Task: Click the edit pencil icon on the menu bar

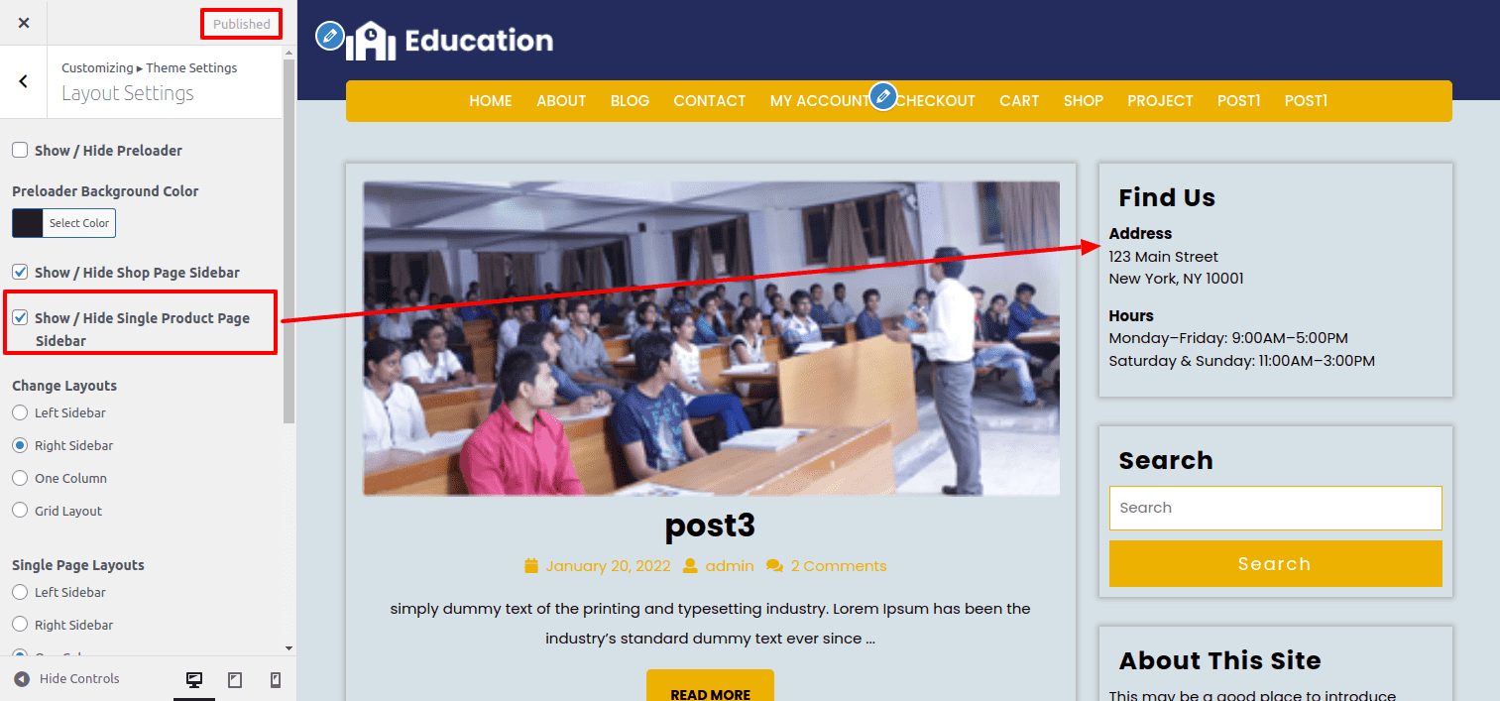Action: (882, 96)
